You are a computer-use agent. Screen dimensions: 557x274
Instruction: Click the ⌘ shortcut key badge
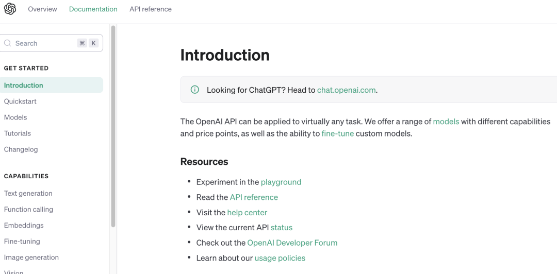pos(82,43)
